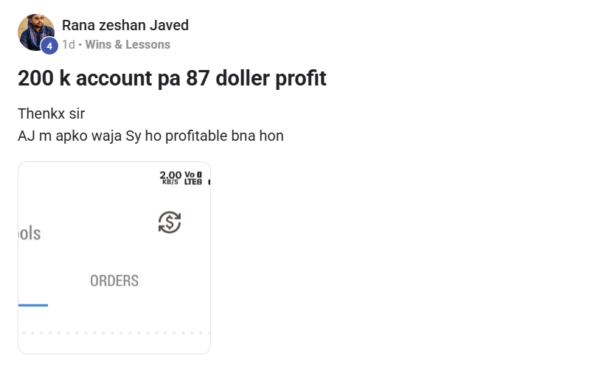Open the Wins & Lessons category
The height and width of the screenshot is (367, 590).
(x=128, y=45)
